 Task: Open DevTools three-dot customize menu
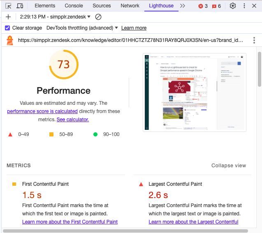point(244,6)
